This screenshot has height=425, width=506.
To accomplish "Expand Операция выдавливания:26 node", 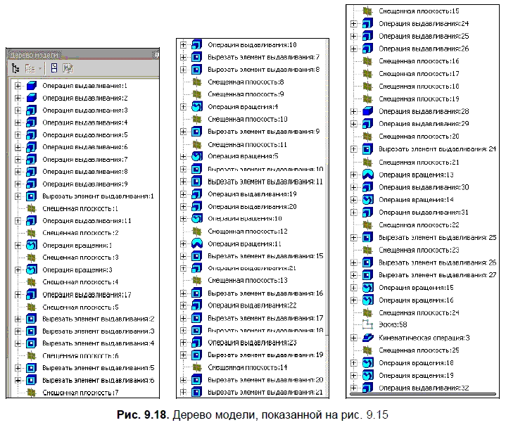I will [x=354, y=49].
